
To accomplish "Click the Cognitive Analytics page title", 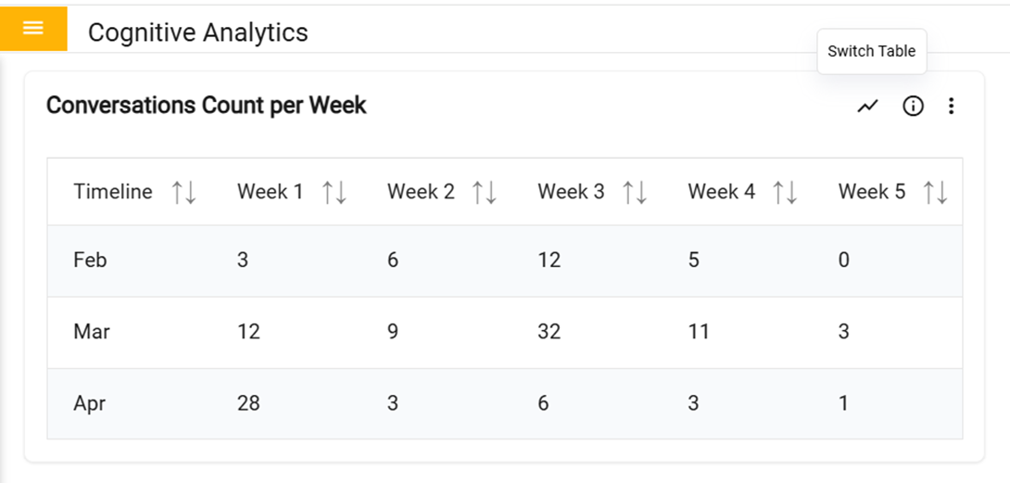I will [198, 32].
